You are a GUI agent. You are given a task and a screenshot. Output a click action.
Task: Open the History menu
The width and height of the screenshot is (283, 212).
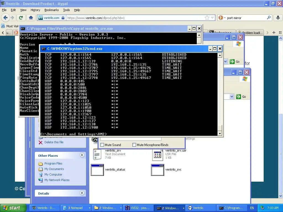[x=35, y=10]
